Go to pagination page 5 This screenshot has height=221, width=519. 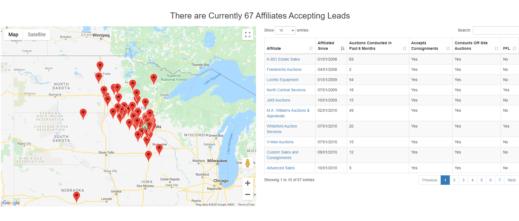pyautogui.click(x=481, y=180)
